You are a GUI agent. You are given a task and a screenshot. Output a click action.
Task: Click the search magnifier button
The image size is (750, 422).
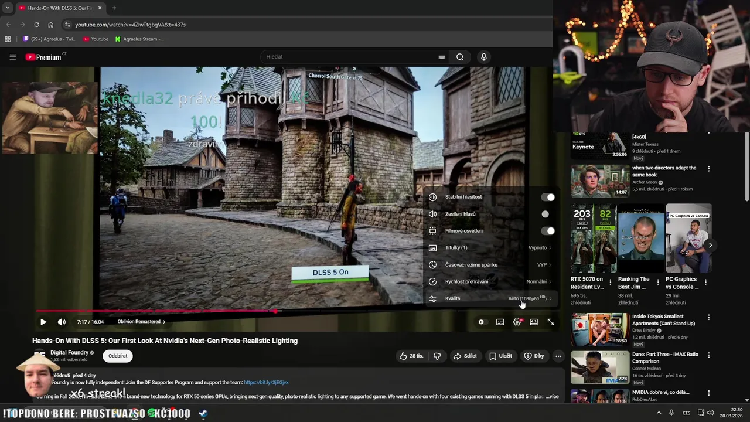tap(460, 57)
